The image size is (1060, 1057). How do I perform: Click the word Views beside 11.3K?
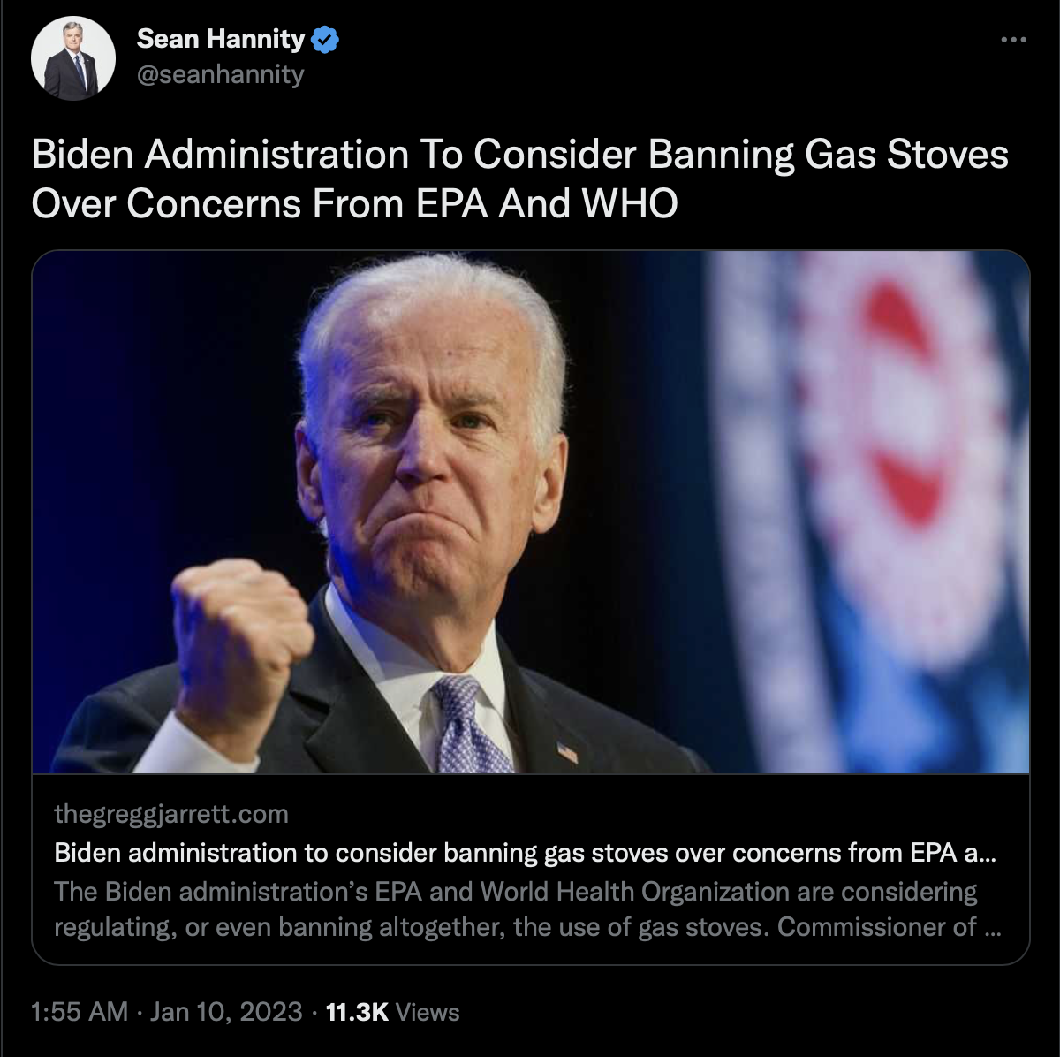(428, 1012)
